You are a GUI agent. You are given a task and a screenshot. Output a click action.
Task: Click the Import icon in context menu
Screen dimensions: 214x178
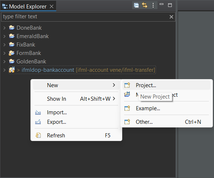[x=38, y=112]
